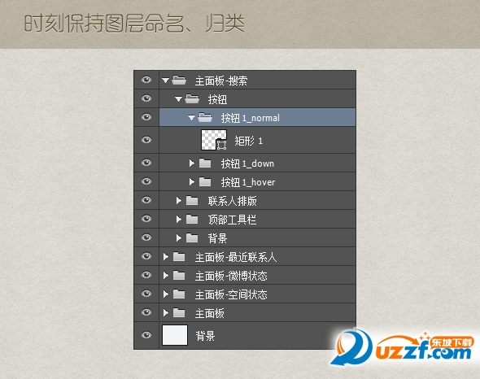Hide the 顶部工具栏 group
Image resolution: width=480 pixels, height=379 pixels.
pyautogui.click(x=146, y=219)
